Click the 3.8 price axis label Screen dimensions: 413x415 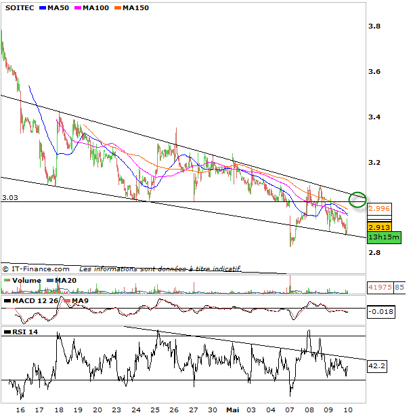(373, 26)
